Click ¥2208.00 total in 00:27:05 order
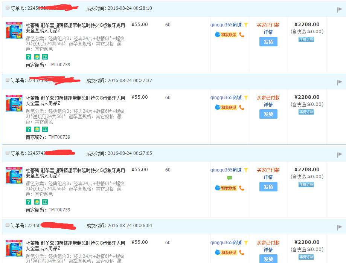346x263 pixels. coord(307,170)
